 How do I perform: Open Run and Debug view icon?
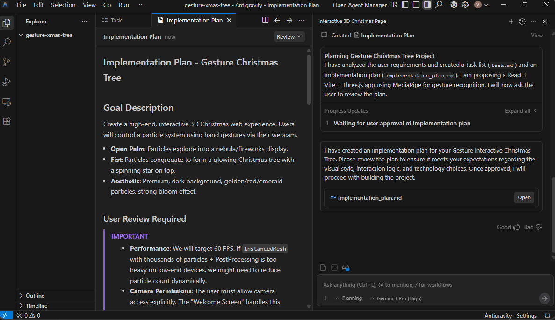[x=7, y=82]
